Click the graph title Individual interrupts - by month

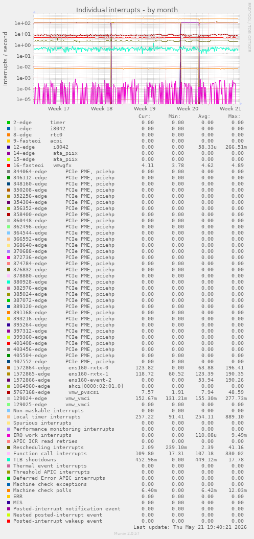(127, 10)
